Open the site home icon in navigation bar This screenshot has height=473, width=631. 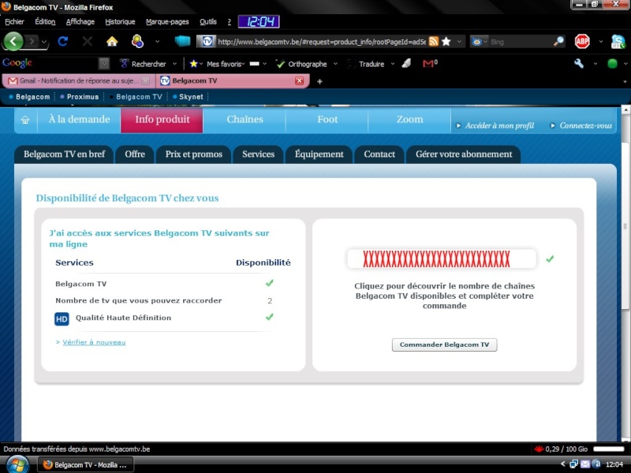point(25,120)
